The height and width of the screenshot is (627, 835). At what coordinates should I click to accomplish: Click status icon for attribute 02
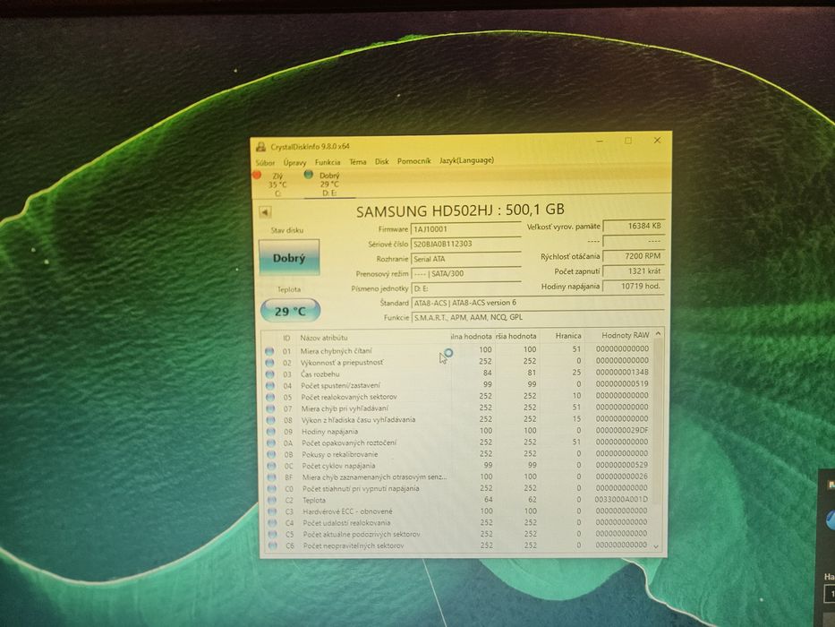269,363
